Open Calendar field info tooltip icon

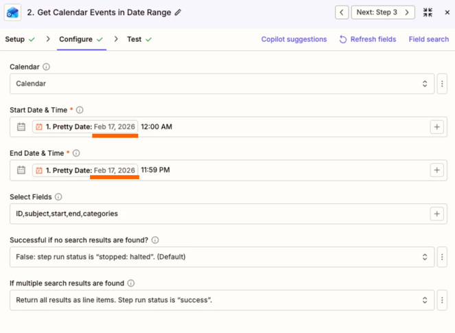click(x=47, y=67)
